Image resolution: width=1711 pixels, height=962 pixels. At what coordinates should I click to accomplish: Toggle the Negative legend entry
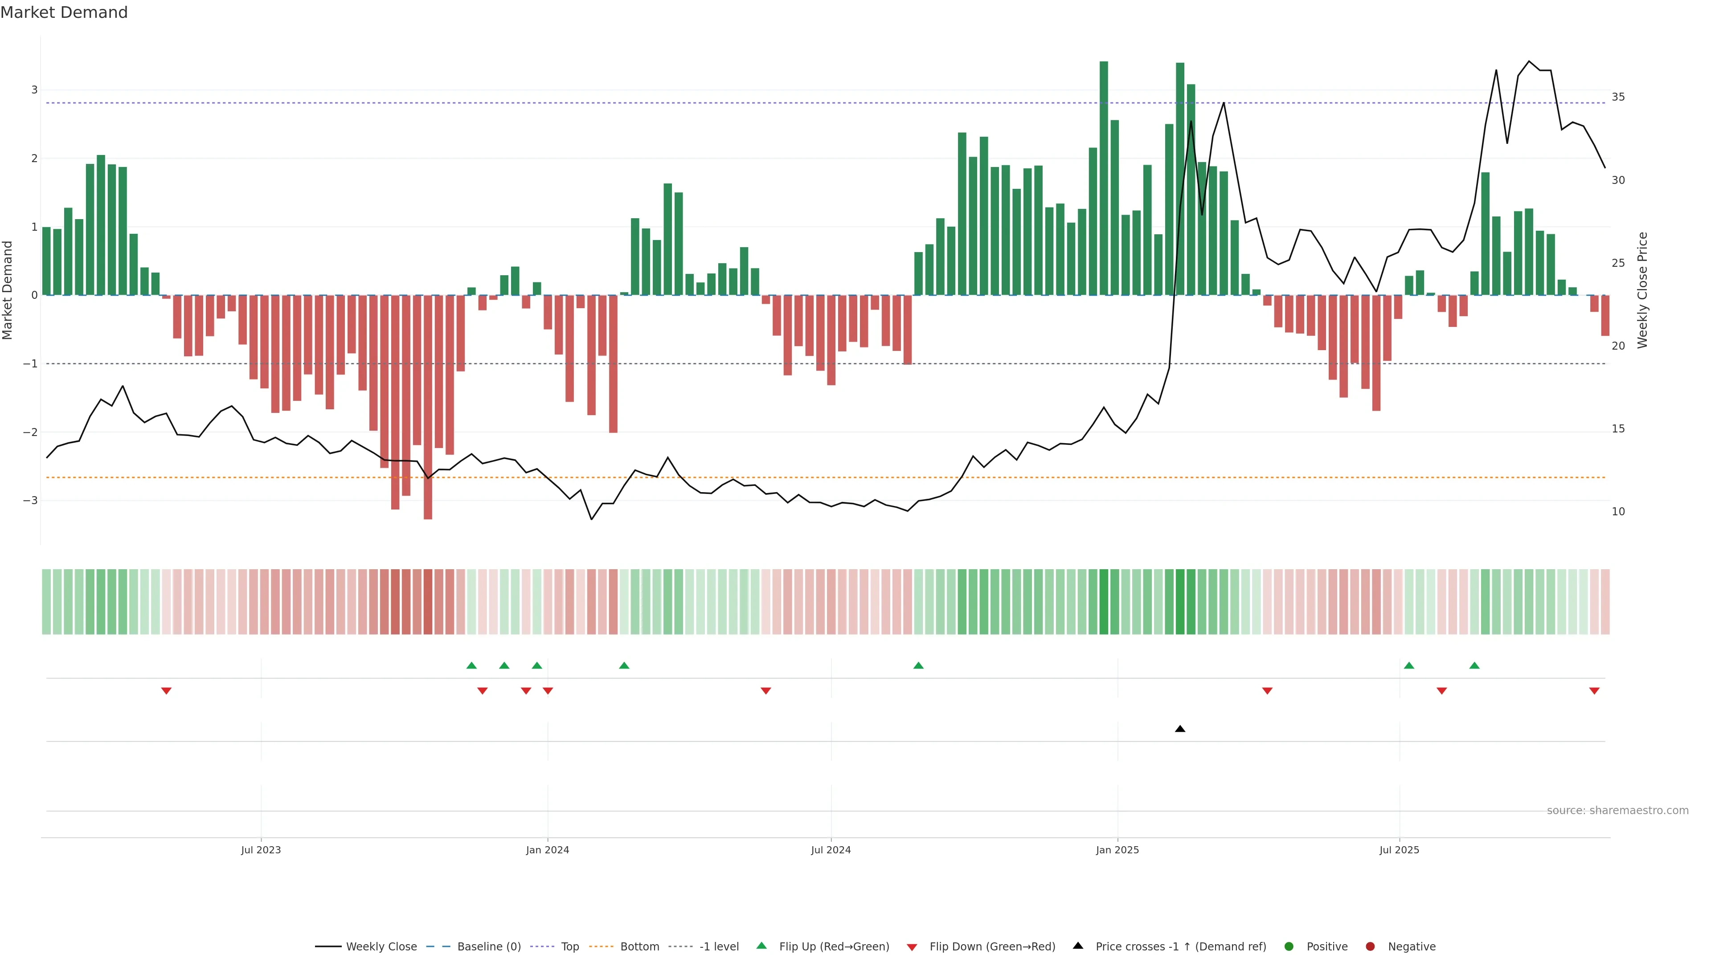pyautogui.click(x=1412, y=946)
